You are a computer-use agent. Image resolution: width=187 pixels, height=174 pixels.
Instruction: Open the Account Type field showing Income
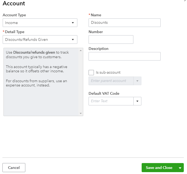pos(37,23)
